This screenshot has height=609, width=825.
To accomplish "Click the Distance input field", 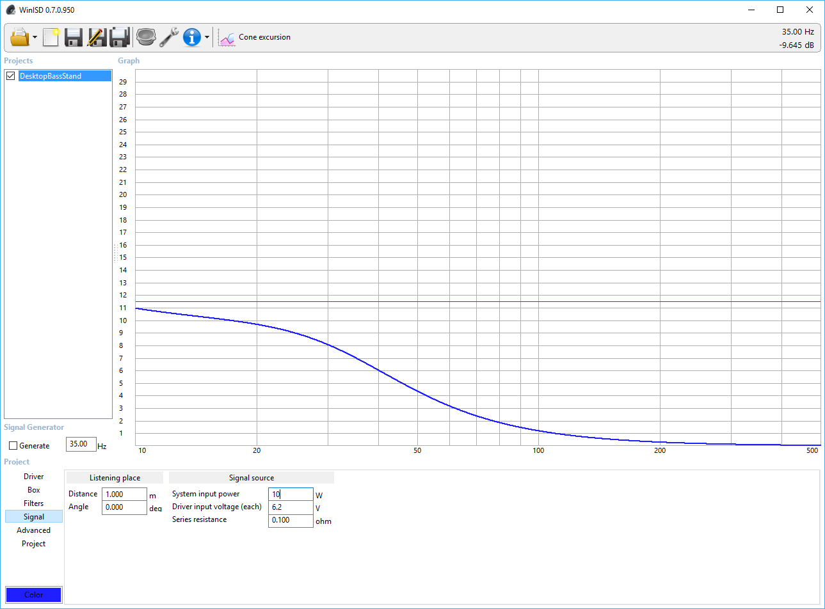I will click(124, 494).
